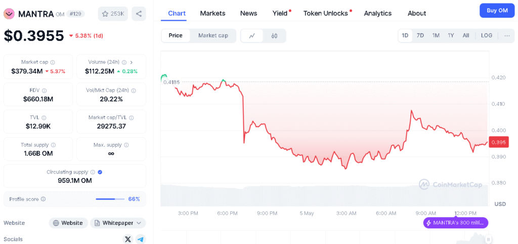The image size is (518, 244).
Task: Click the FDV info icon
Action: [x=45, y=90]
